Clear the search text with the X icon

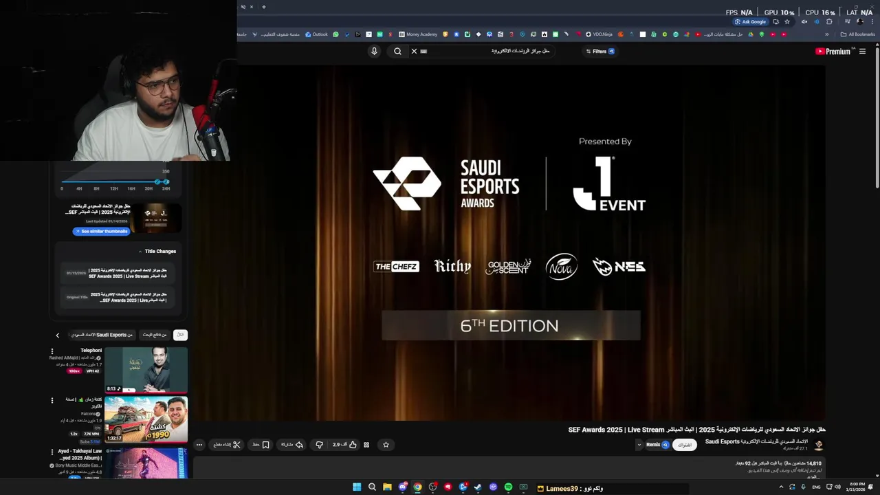414,51
